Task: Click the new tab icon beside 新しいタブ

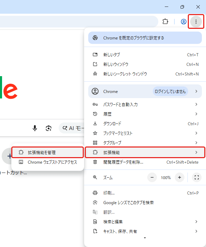Action: 95,55
